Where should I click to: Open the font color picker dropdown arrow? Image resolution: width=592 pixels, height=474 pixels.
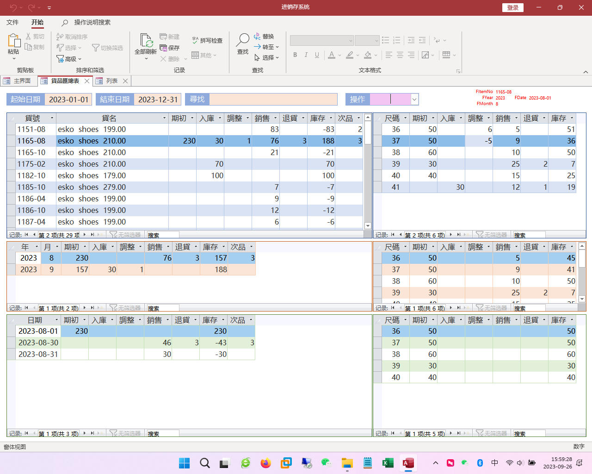[x=339, y=55]
